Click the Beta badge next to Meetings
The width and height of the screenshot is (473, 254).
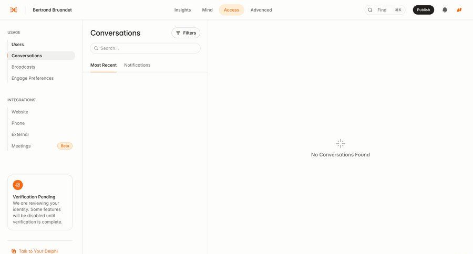tap(65, 146)
